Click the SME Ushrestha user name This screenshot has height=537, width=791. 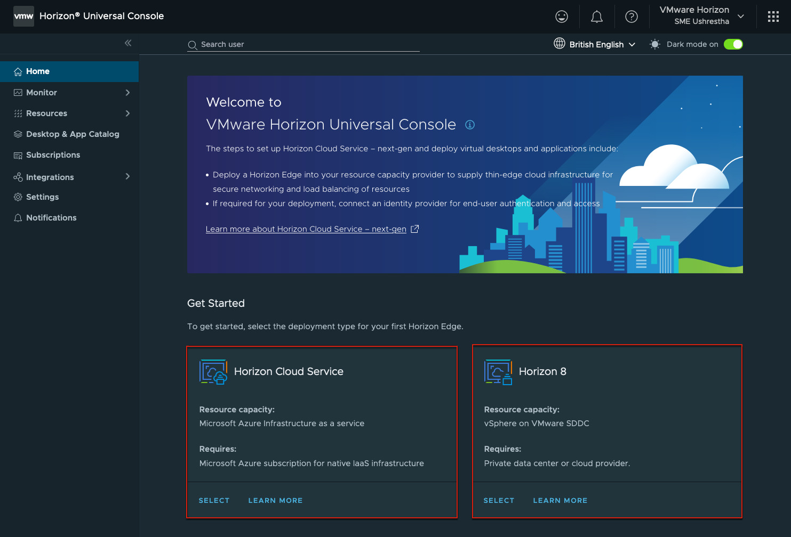pos(701,21)
